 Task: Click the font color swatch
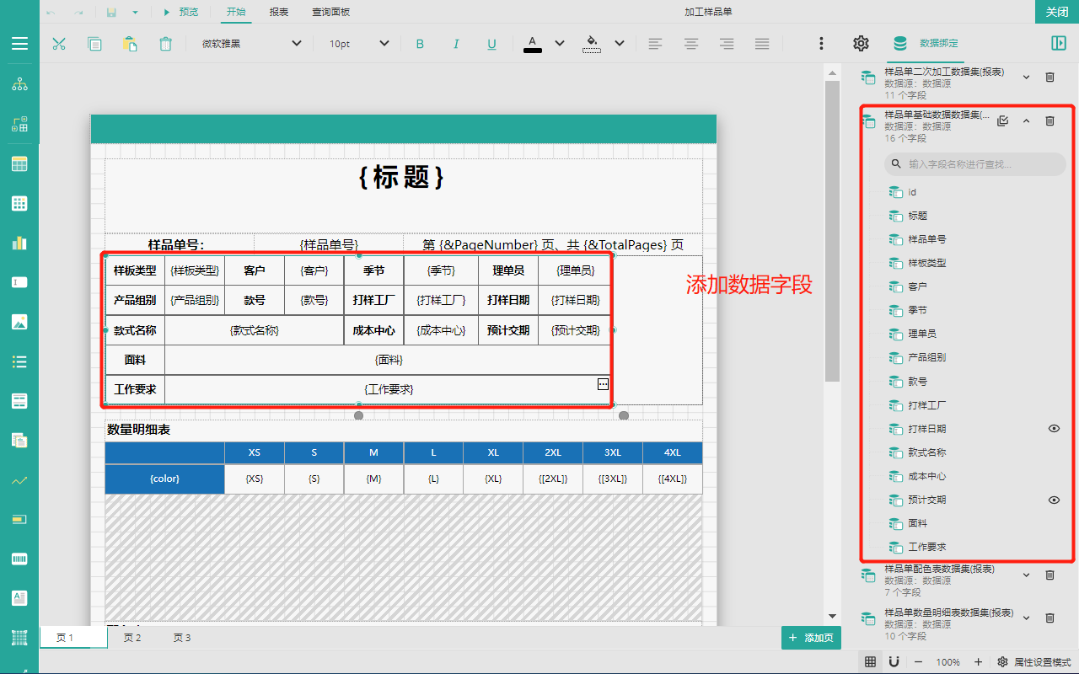(x=533, y=44)
